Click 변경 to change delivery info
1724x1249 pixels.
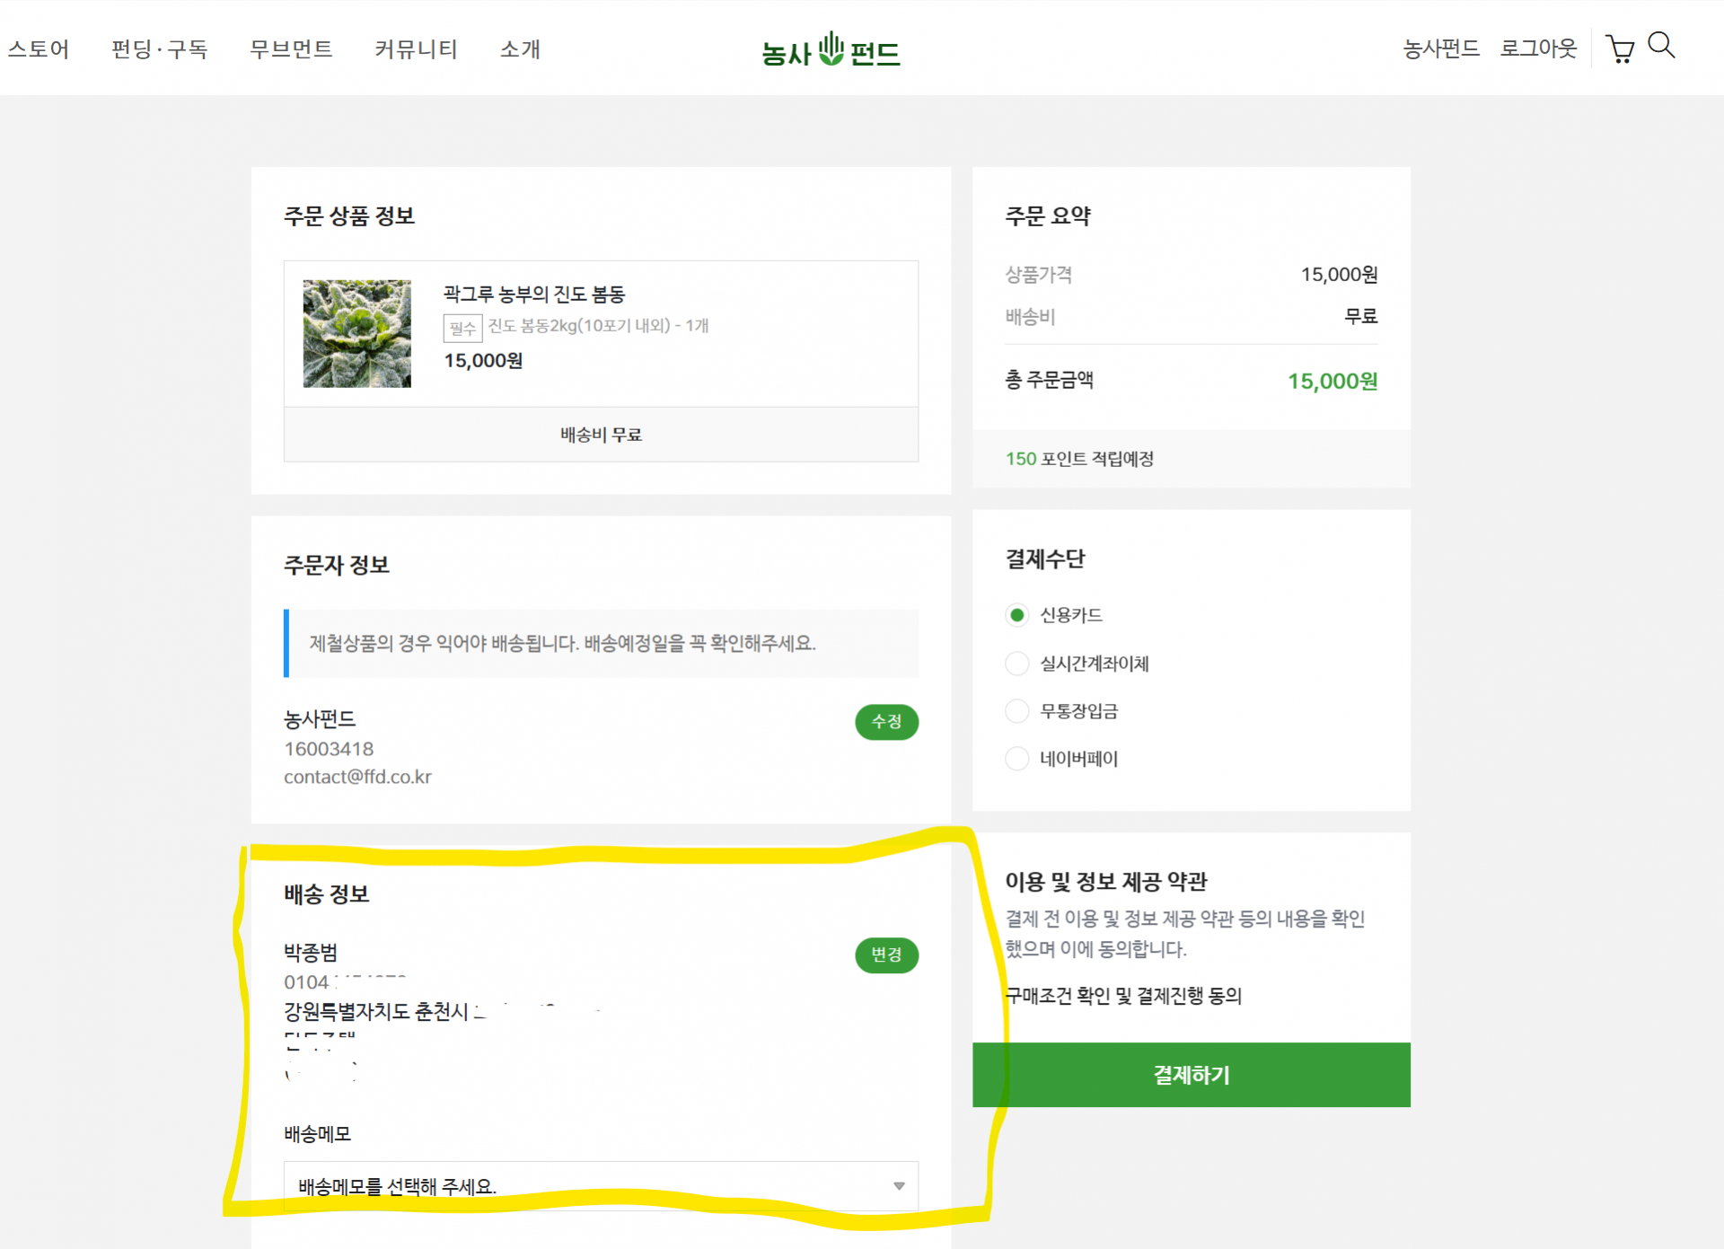click(x=886, y=954)
